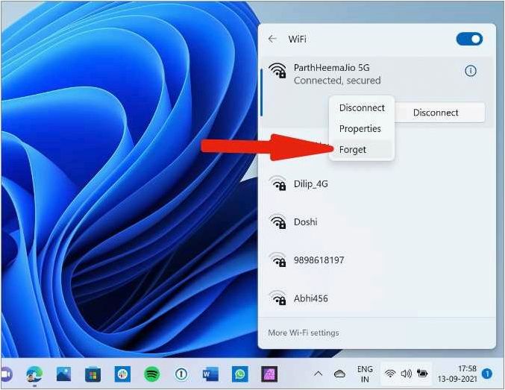Screen dimensions: 505x390
Task: Click the ParthHeemaJio 5G signal icon
Action: click(x=277, y=71)
